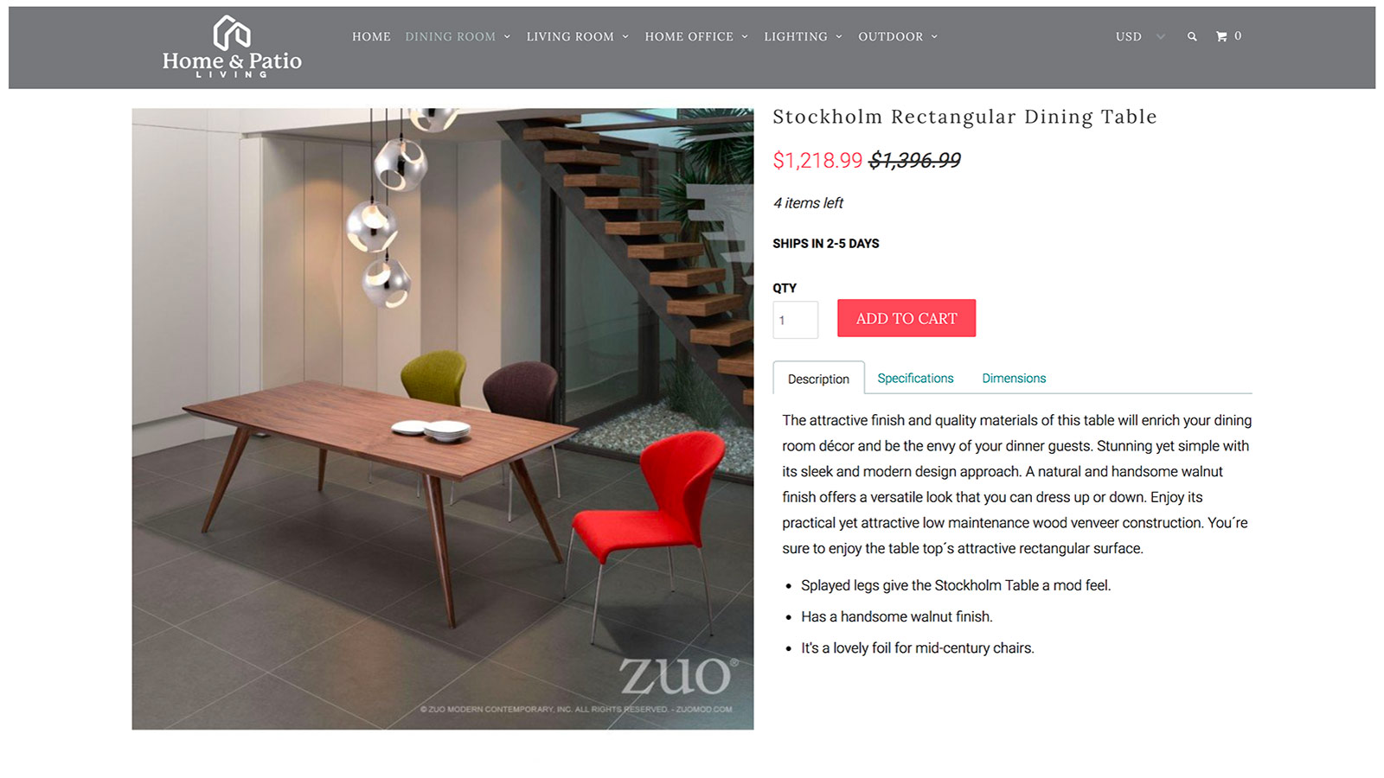Go to the Home menu item
Image resolution: width=1384 pixels, height=778 pixels.
coord(371,36)
